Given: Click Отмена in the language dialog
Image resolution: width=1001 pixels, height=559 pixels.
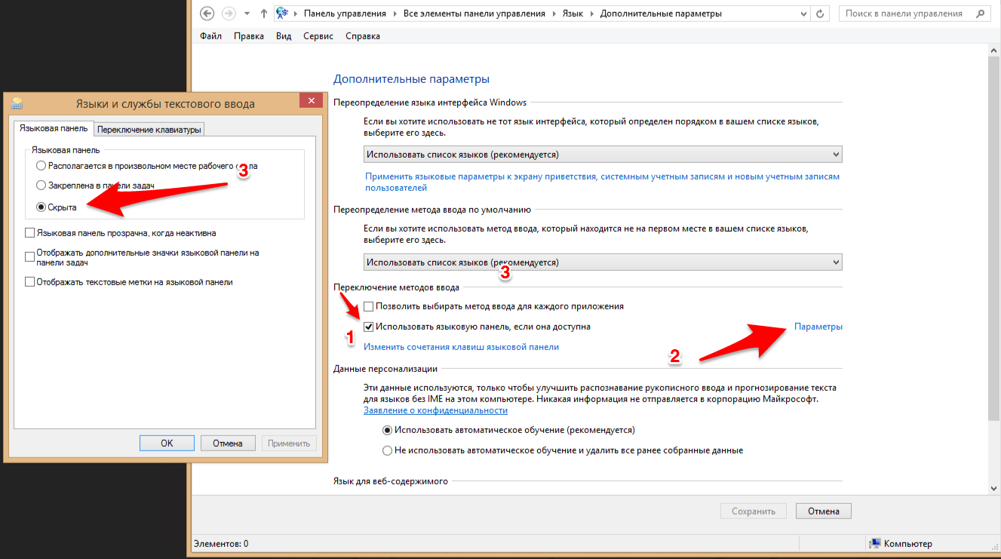Looking at the screenshot, I should click(x=227, y=444).
